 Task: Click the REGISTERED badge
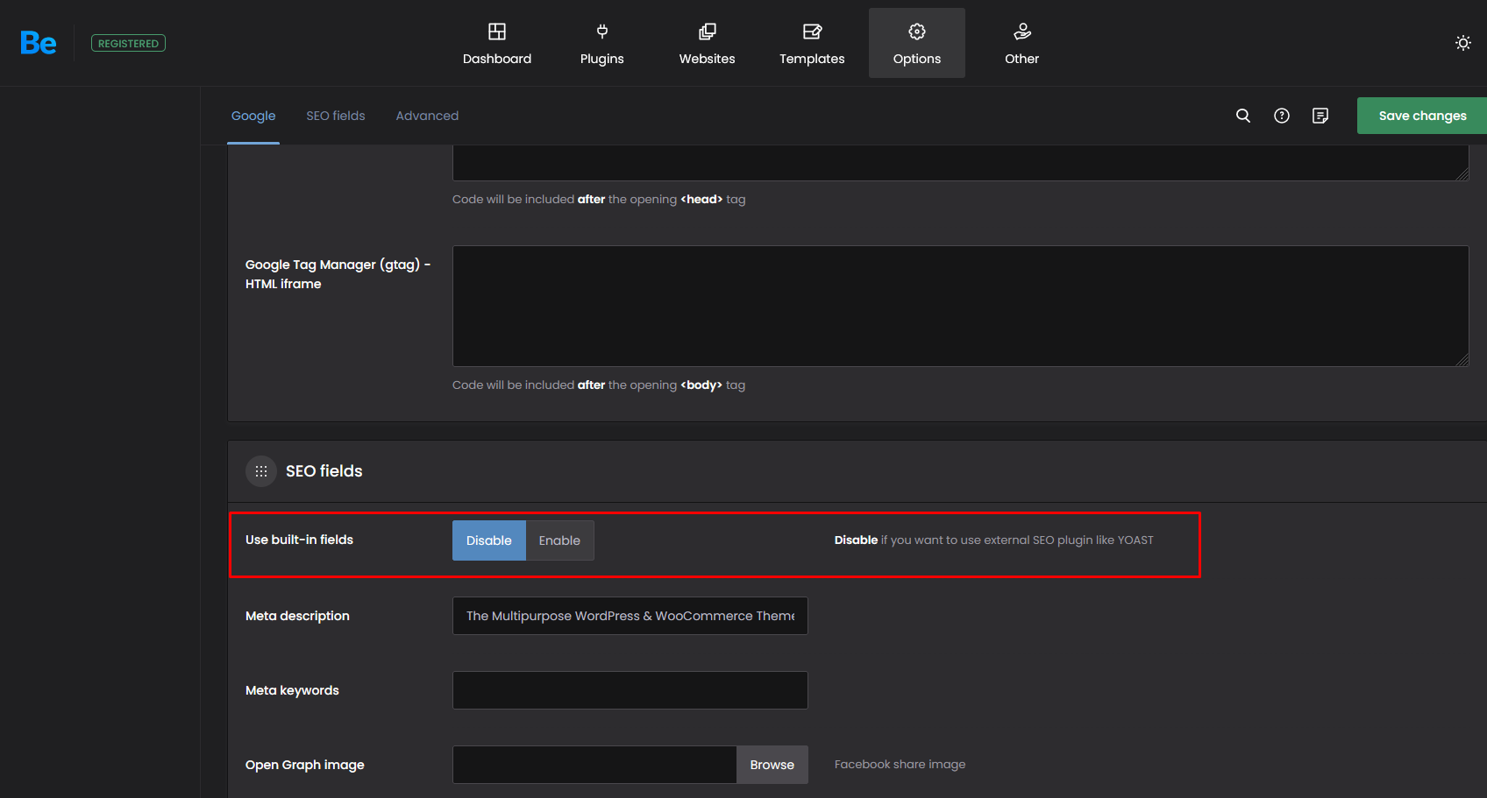pos(128,43)
